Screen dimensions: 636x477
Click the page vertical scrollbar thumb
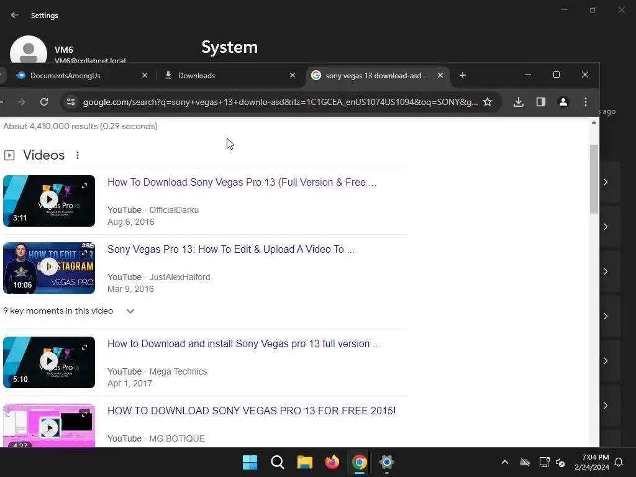pos(594,178)
